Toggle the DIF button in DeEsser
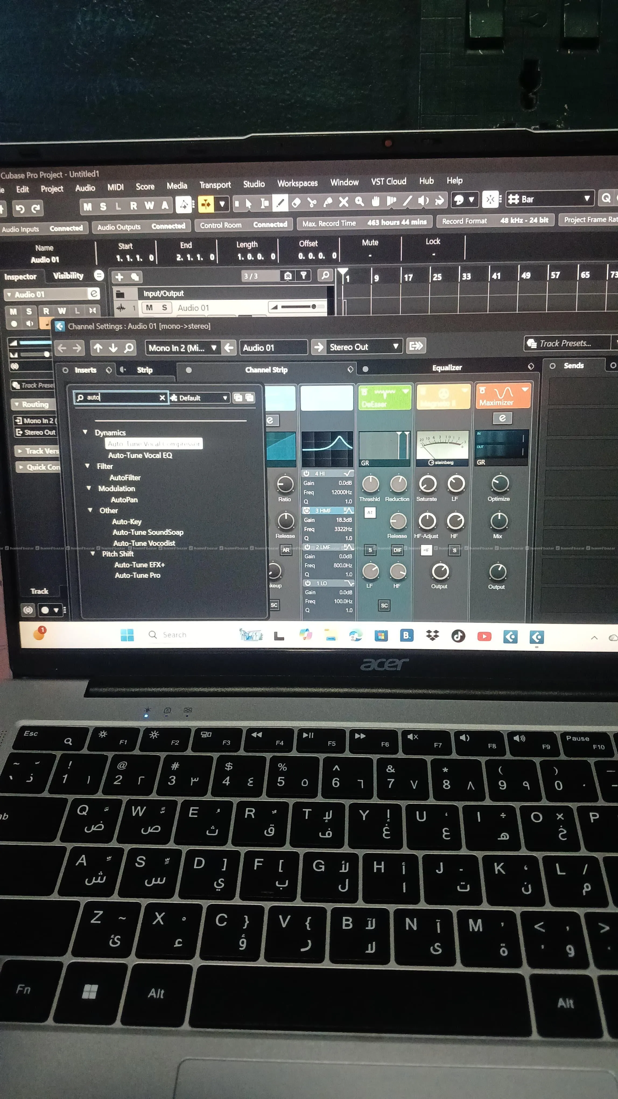Image resolution: width=618 pixels, height=1099 pixels. (398, 550)
